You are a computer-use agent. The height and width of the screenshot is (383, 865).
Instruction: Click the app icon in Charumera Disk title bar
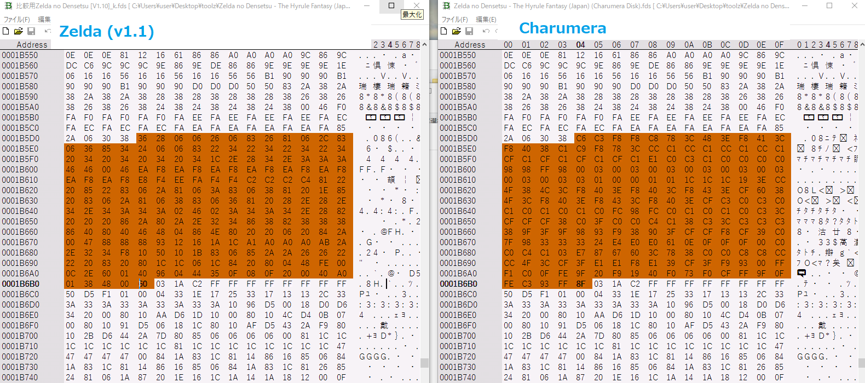pyautogui.click(x=446, y=6)
